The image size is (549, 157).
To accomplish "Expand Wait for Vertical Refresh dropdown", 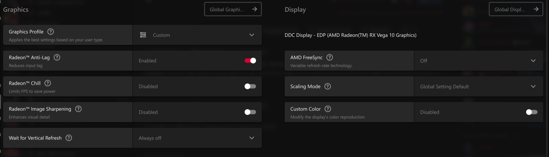I will click(x=197, y=138).
